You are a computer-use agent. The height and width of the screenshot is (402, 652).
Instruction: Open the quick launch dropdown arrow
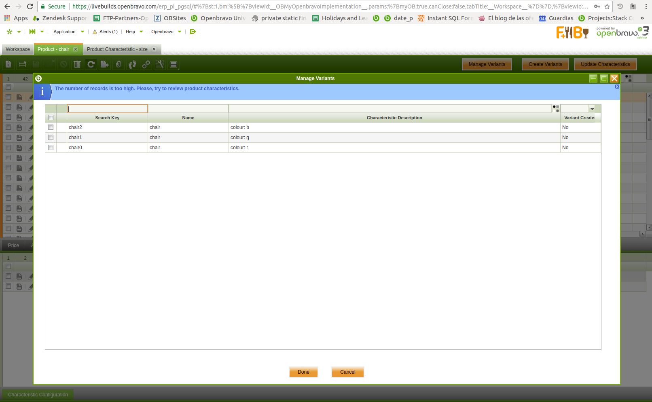(42, 32)
